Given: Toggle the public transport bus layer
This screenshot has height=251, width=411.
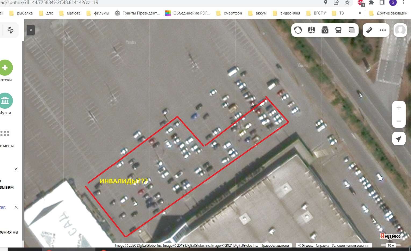Looking at the screenshot, I should tap(338, 30).
